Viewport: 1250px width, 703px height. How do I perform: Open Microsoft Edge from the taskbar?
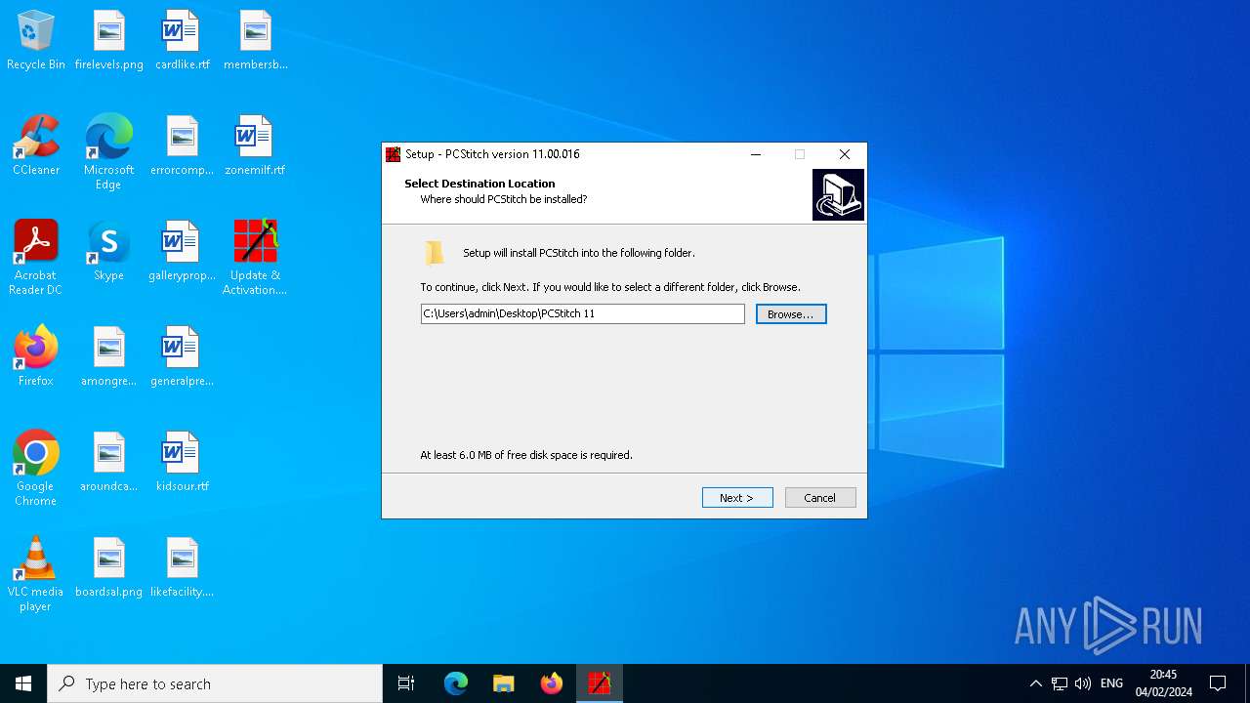456,683
